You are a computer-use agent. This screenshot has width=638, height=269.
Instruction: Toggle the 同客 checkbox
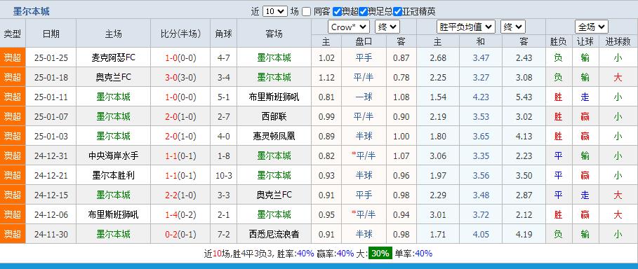307,12
